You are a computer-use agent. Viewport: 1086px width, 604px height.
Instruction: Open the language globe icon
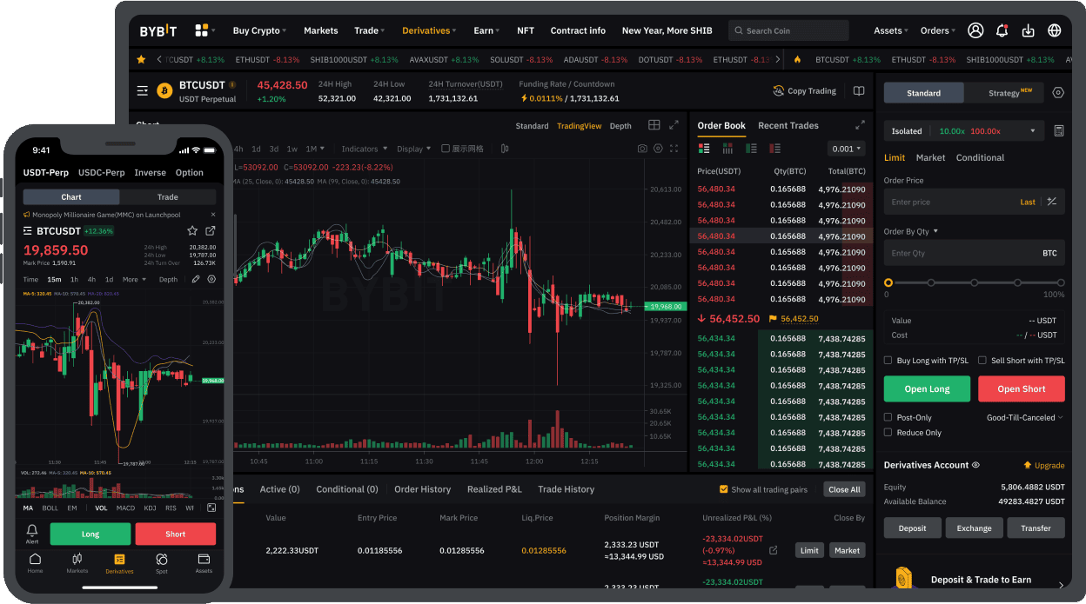[x=1054, y=30]
